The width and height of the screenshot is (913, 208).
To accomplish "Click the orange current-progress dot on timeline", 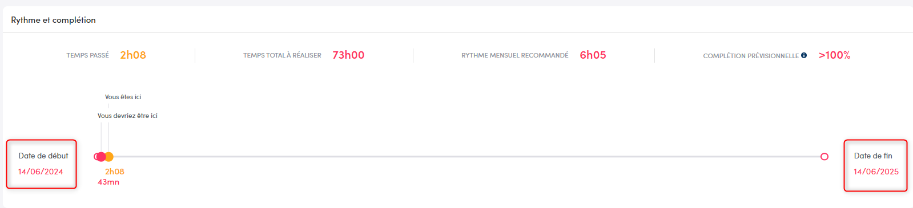I will 109,157.
